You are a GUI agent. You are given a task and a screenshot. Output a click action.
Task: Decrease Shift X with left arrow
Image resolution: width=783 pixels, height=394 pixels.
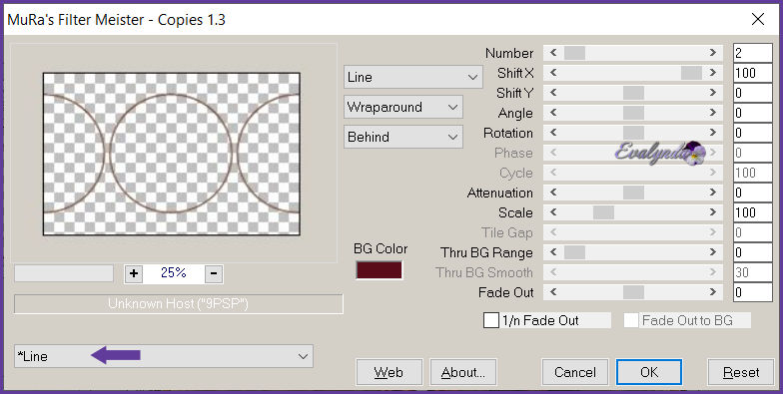pyautogui.click(x=553, y=73)
